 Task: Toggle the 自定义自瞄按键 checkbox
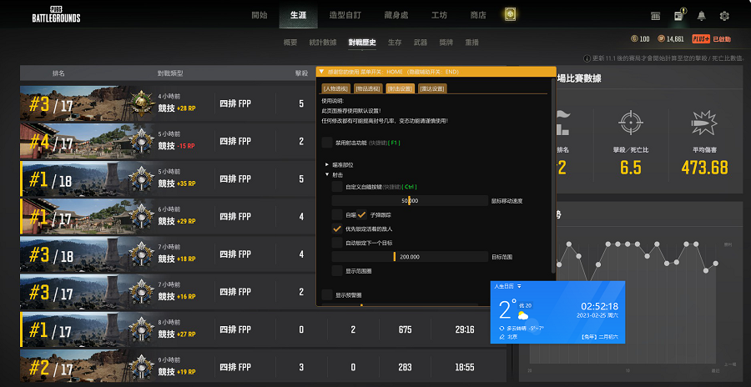pos(337,186)
